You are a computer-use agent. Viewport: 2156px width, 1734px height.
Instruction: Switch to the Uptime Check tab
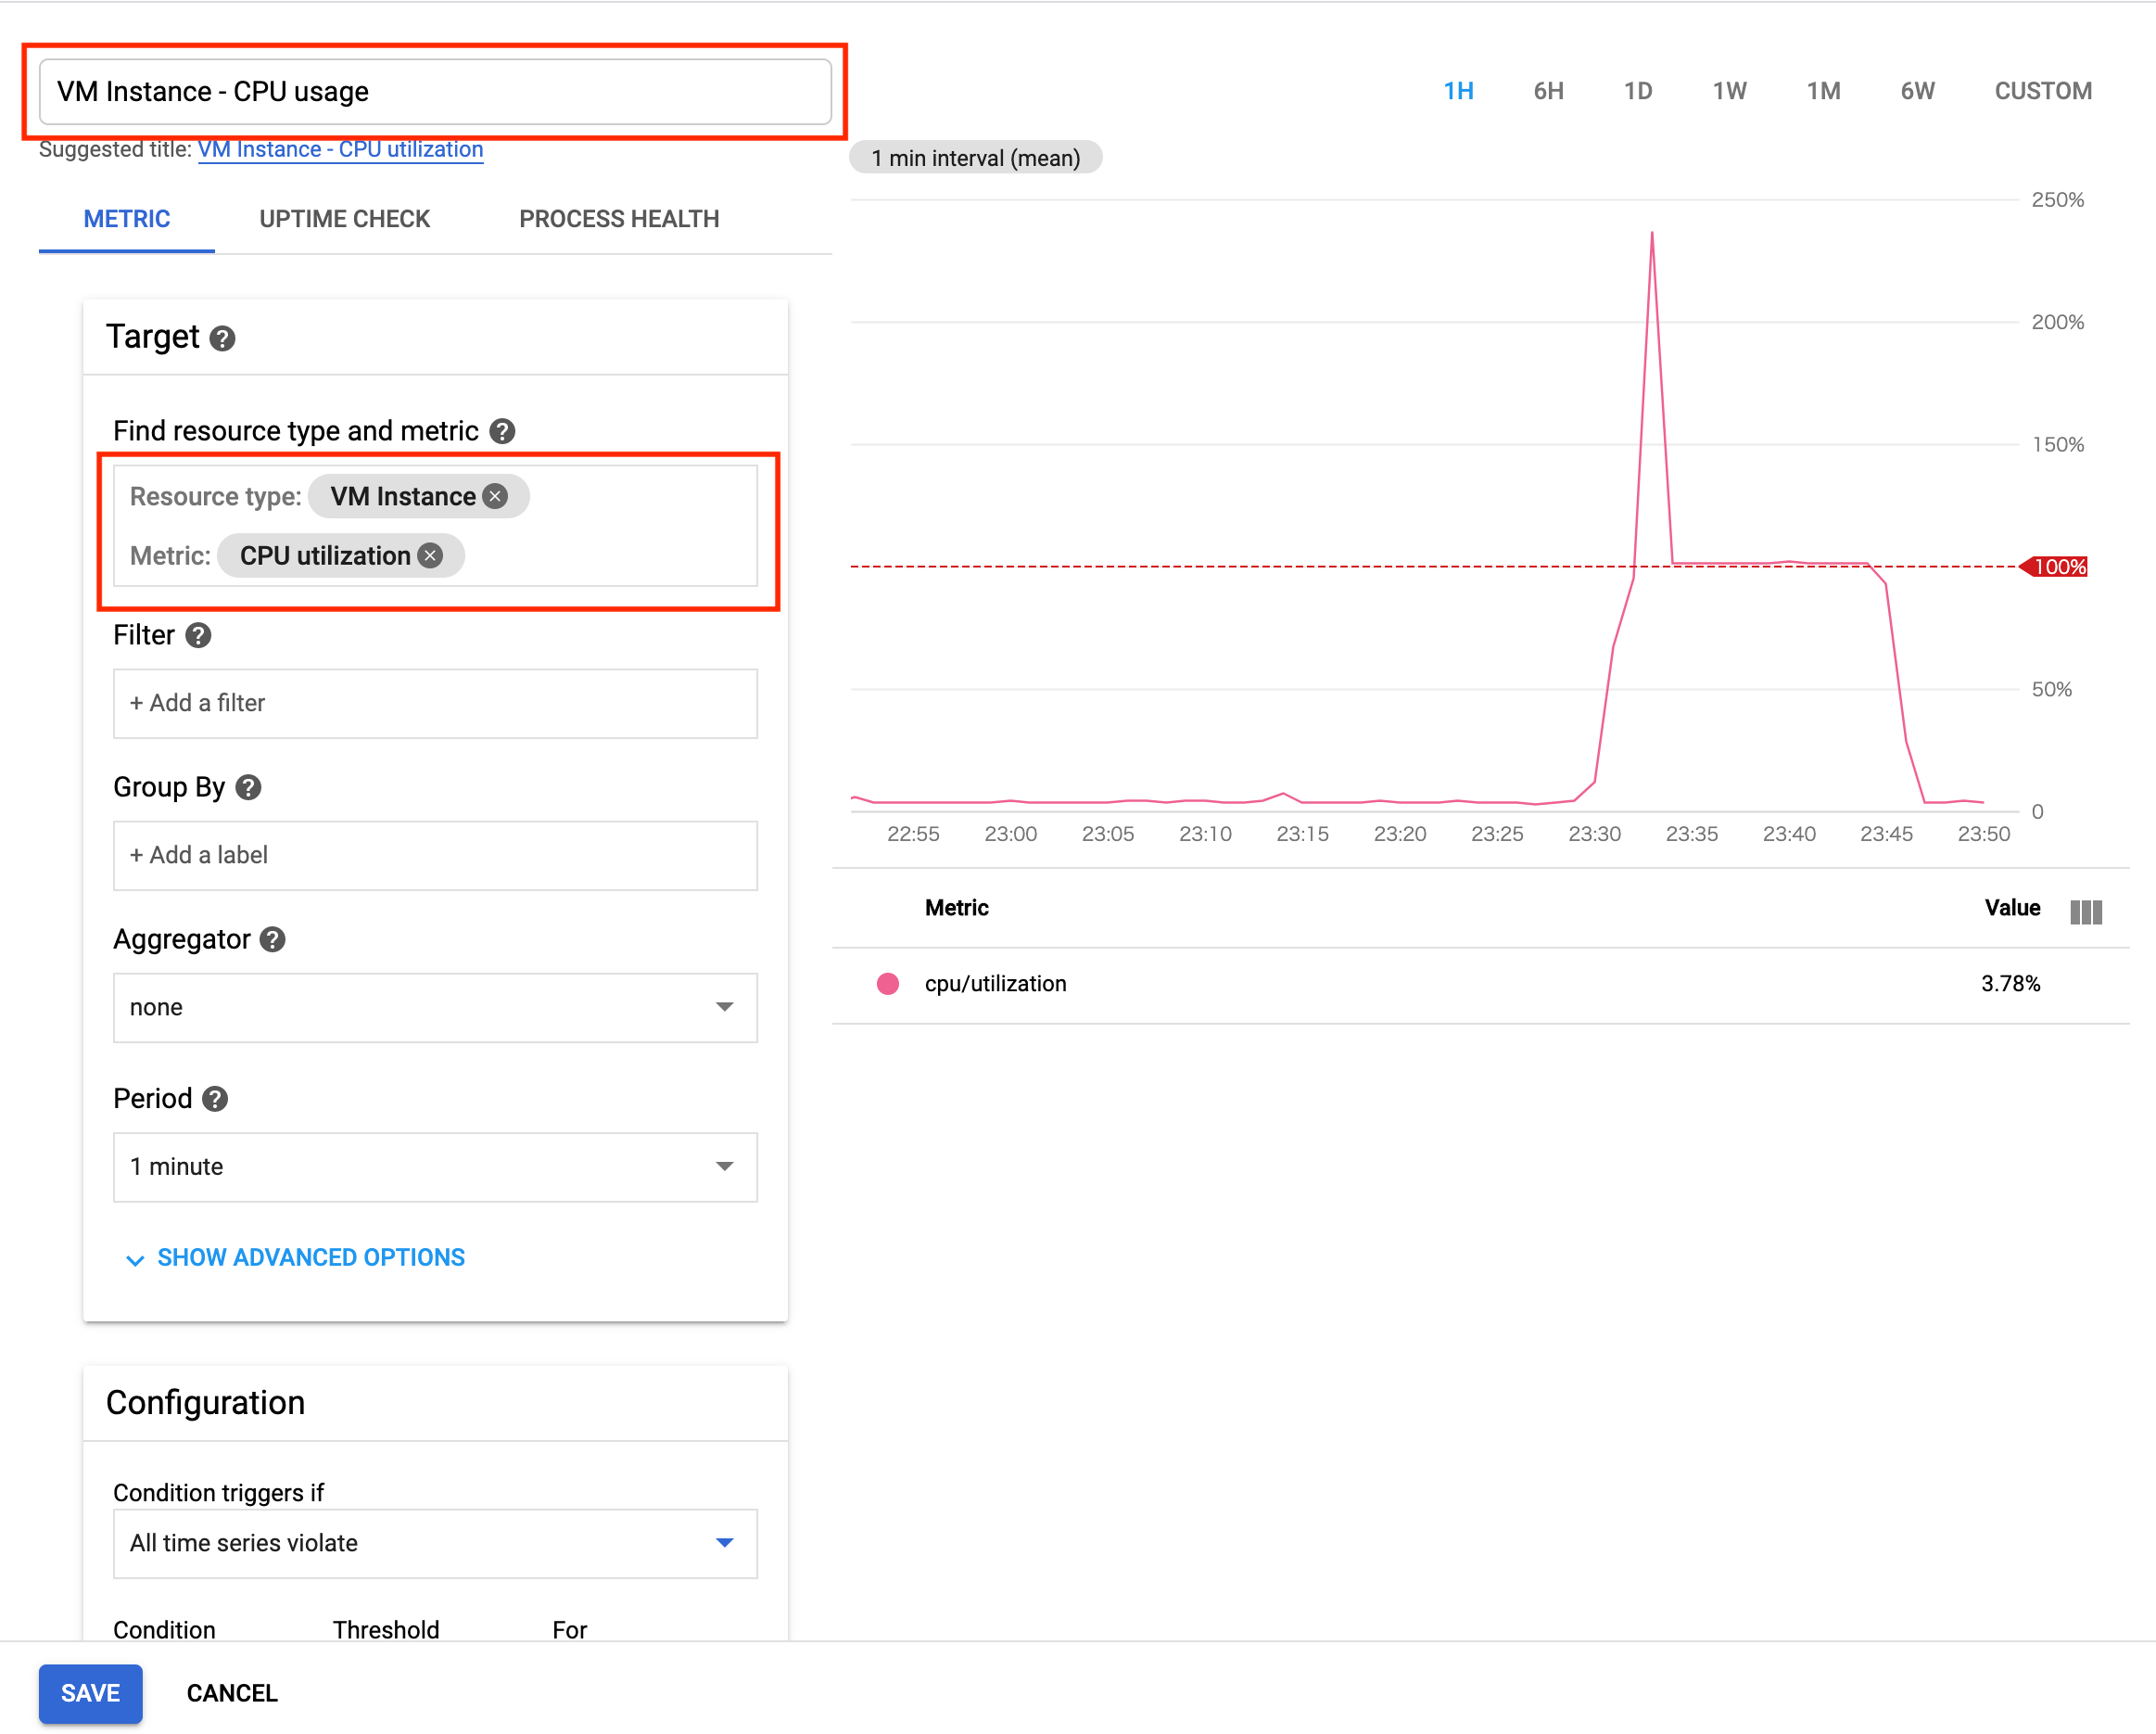click(344, 219)
